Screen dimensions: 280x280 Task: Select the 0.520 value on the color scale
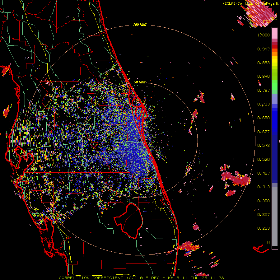tap(264, 160)
